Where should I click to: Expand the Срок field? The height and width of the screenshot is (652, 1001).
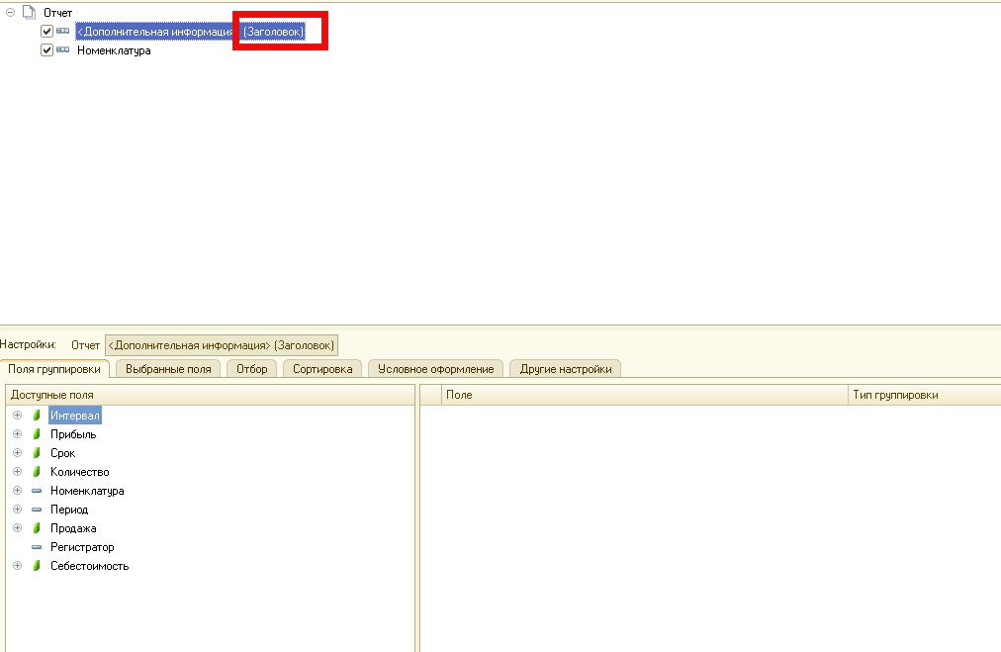pyautogui.click(x=17, y=453)
